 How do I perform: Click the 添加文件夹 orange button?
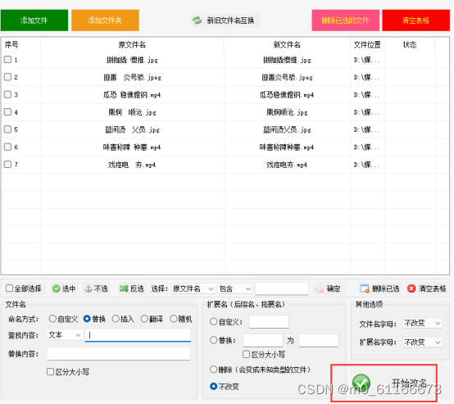click(105, 20)
